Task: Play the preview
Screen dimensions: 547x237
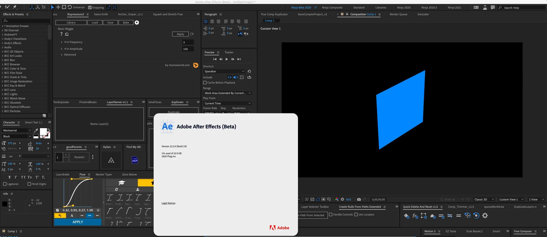Action: pyautogui.click(x=227, y=59)
